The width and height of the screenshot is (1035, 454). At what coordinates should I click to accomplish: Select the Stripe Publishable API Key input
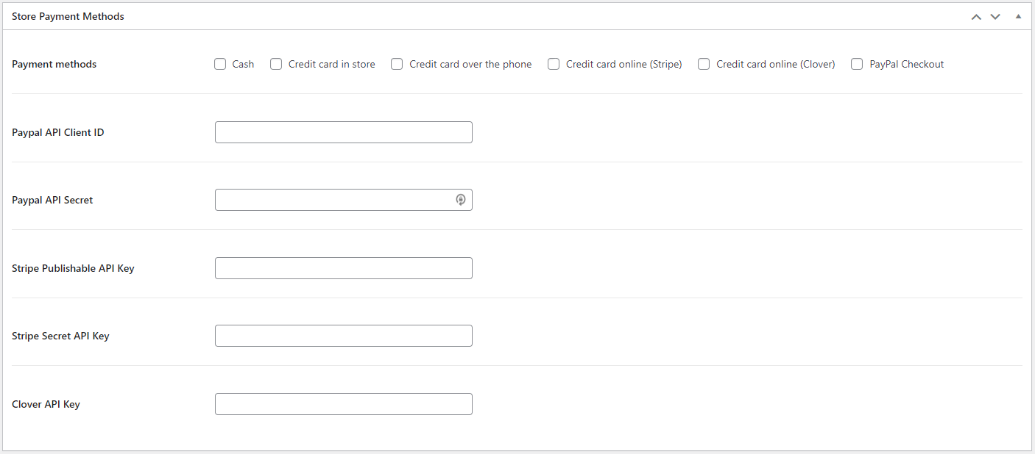[x=343, y=268]
